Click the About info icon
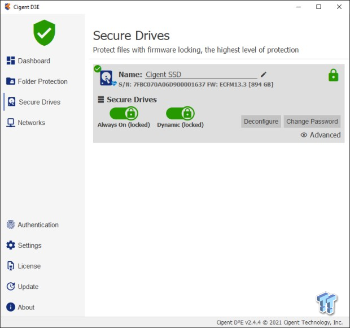Viewport: 350px width, 328px height. (11, 307)
